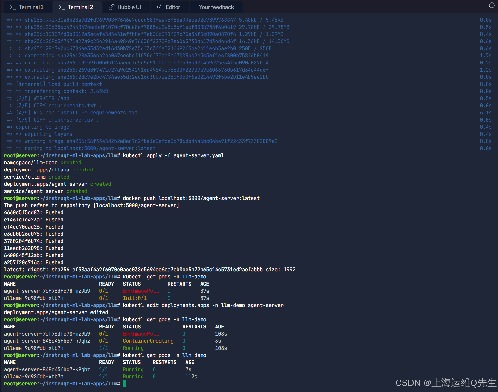Click the 'docker push localhost:5000/agent-server:latest' command
This screenshot has height=392, width=498.
pos(191,198)
